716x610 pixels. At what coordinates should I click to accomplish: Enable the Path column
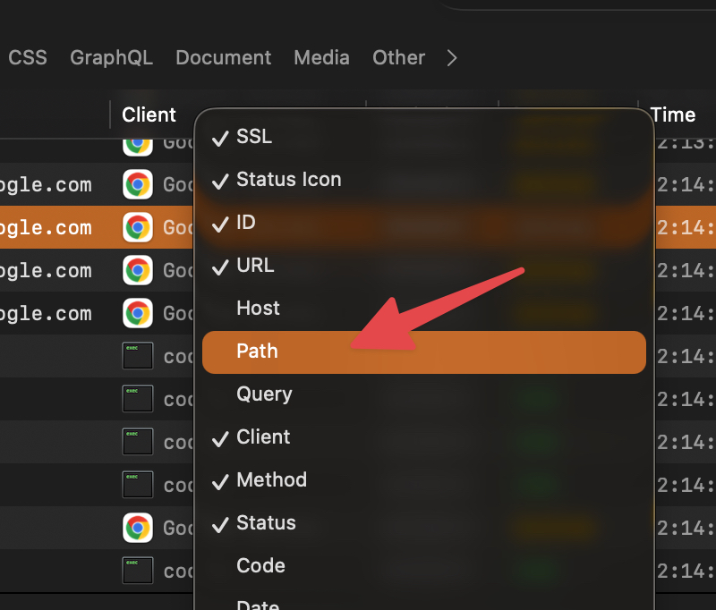tap(423, 352)
